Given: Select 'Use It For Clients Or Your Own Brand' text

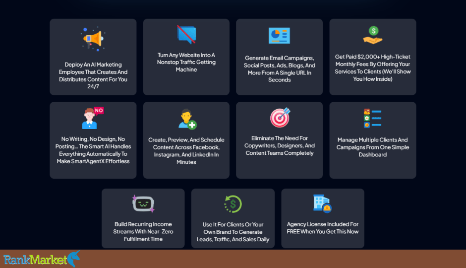Looking at the screenshot, I should (x=233, y=228).
